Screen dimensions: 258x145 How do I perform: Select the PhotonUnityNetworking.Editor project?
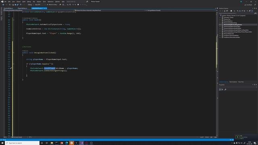coord(232,26)
